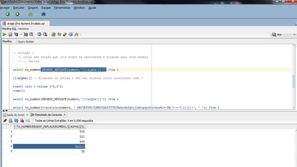Close the Artigo Erro Numero Inválido.sql tab

pos(47,24)
